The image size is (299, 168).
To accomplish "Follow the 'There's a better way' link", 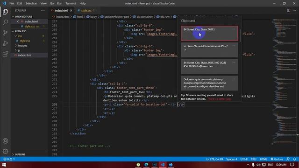I will click(220, 99).
